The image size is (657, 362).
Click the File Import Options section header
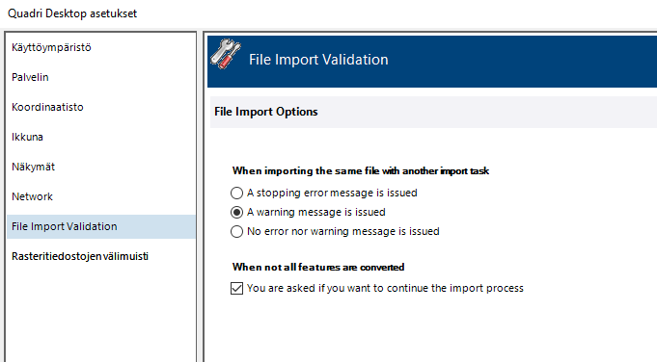[266, 112]
